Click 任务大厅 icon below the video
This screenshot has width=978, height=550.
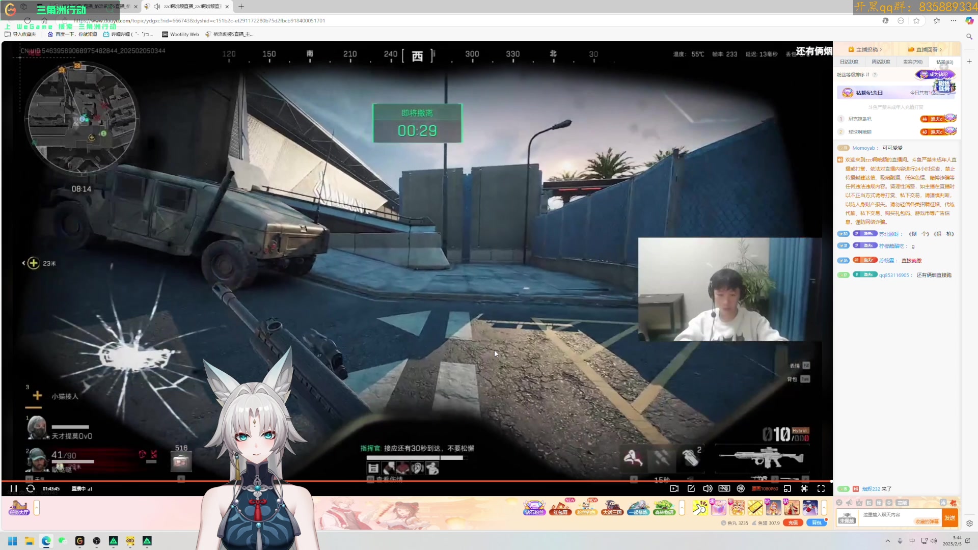pos(19,507)
